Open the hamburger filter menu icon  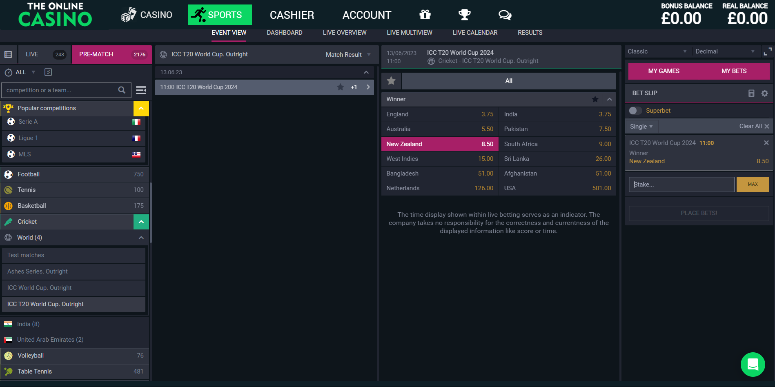pos(141,90)
